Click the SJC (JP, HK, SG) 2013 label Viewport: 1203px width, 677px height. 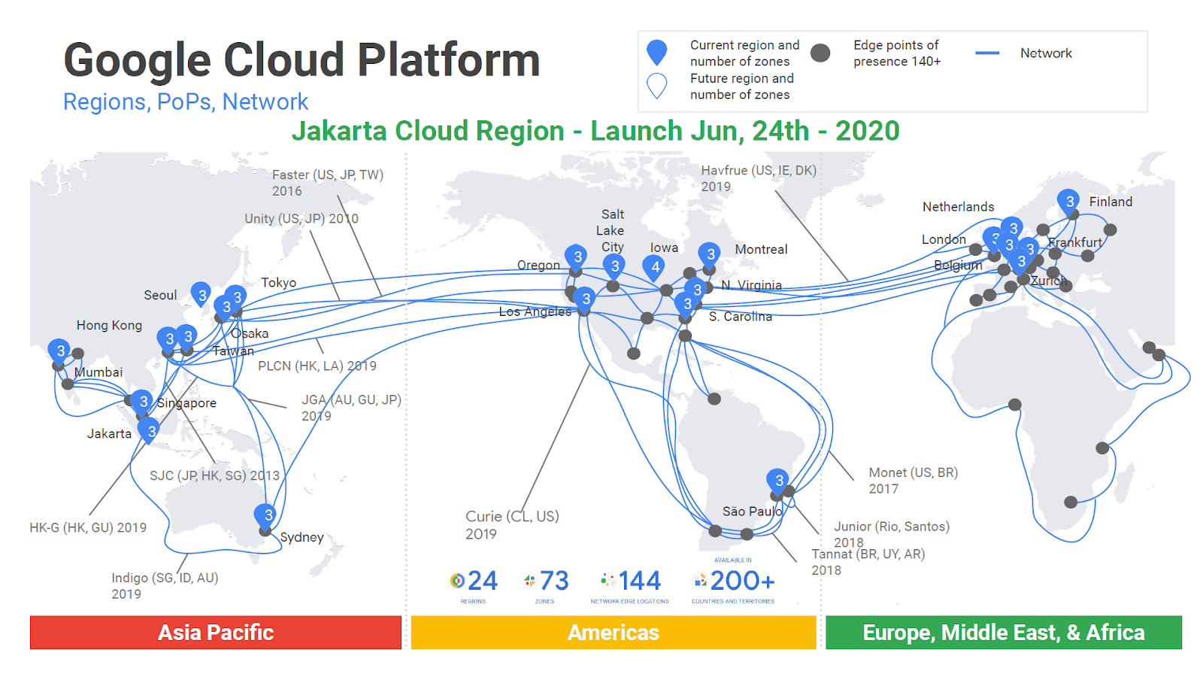214,476
